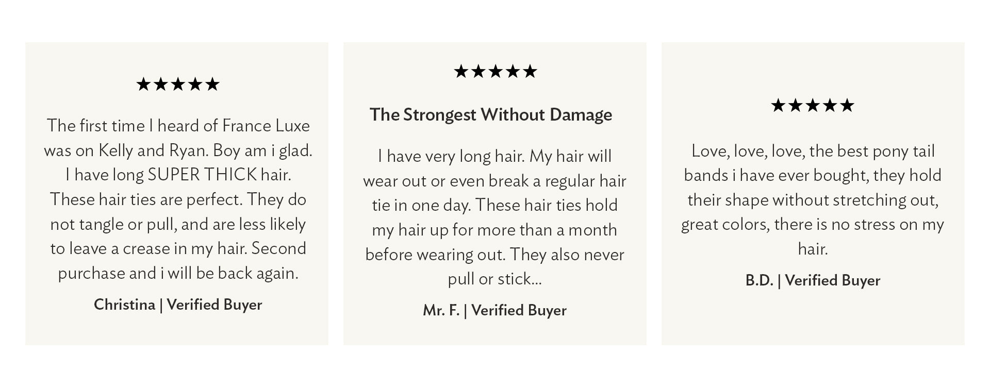Select the second star in B.D.'s review

796,106
